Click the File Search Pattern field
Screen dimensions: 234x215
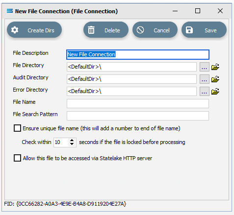coord(138,116)
